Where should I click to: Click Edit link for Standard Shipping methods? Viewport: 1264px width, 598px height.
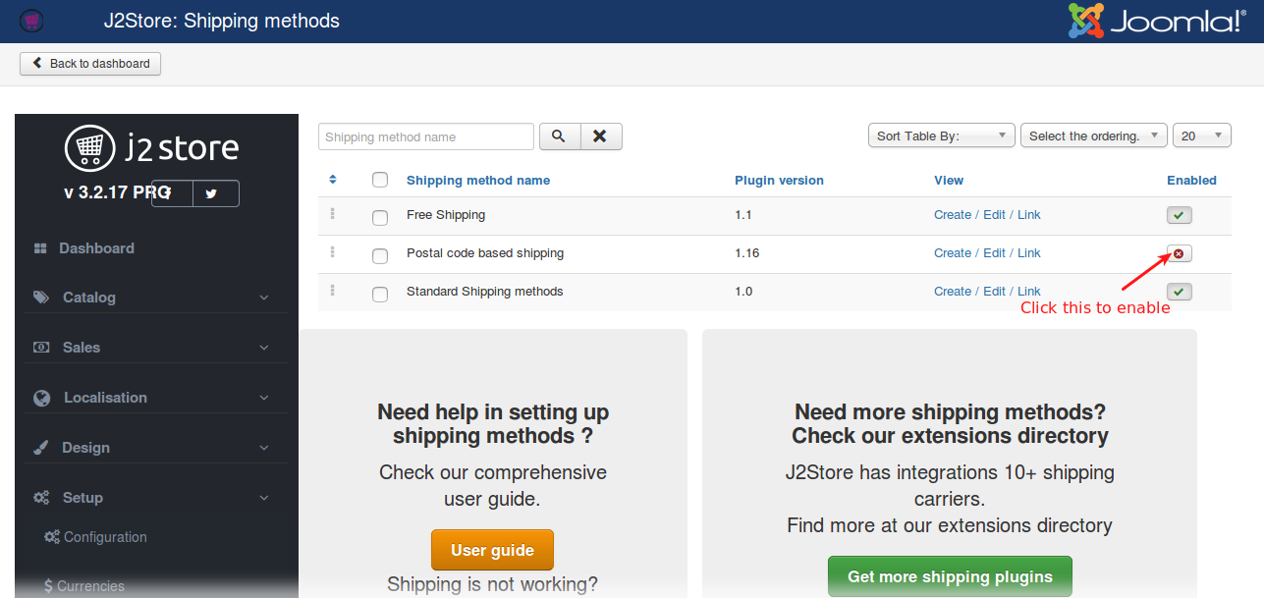pyautogui.click(x=994, y=292)
